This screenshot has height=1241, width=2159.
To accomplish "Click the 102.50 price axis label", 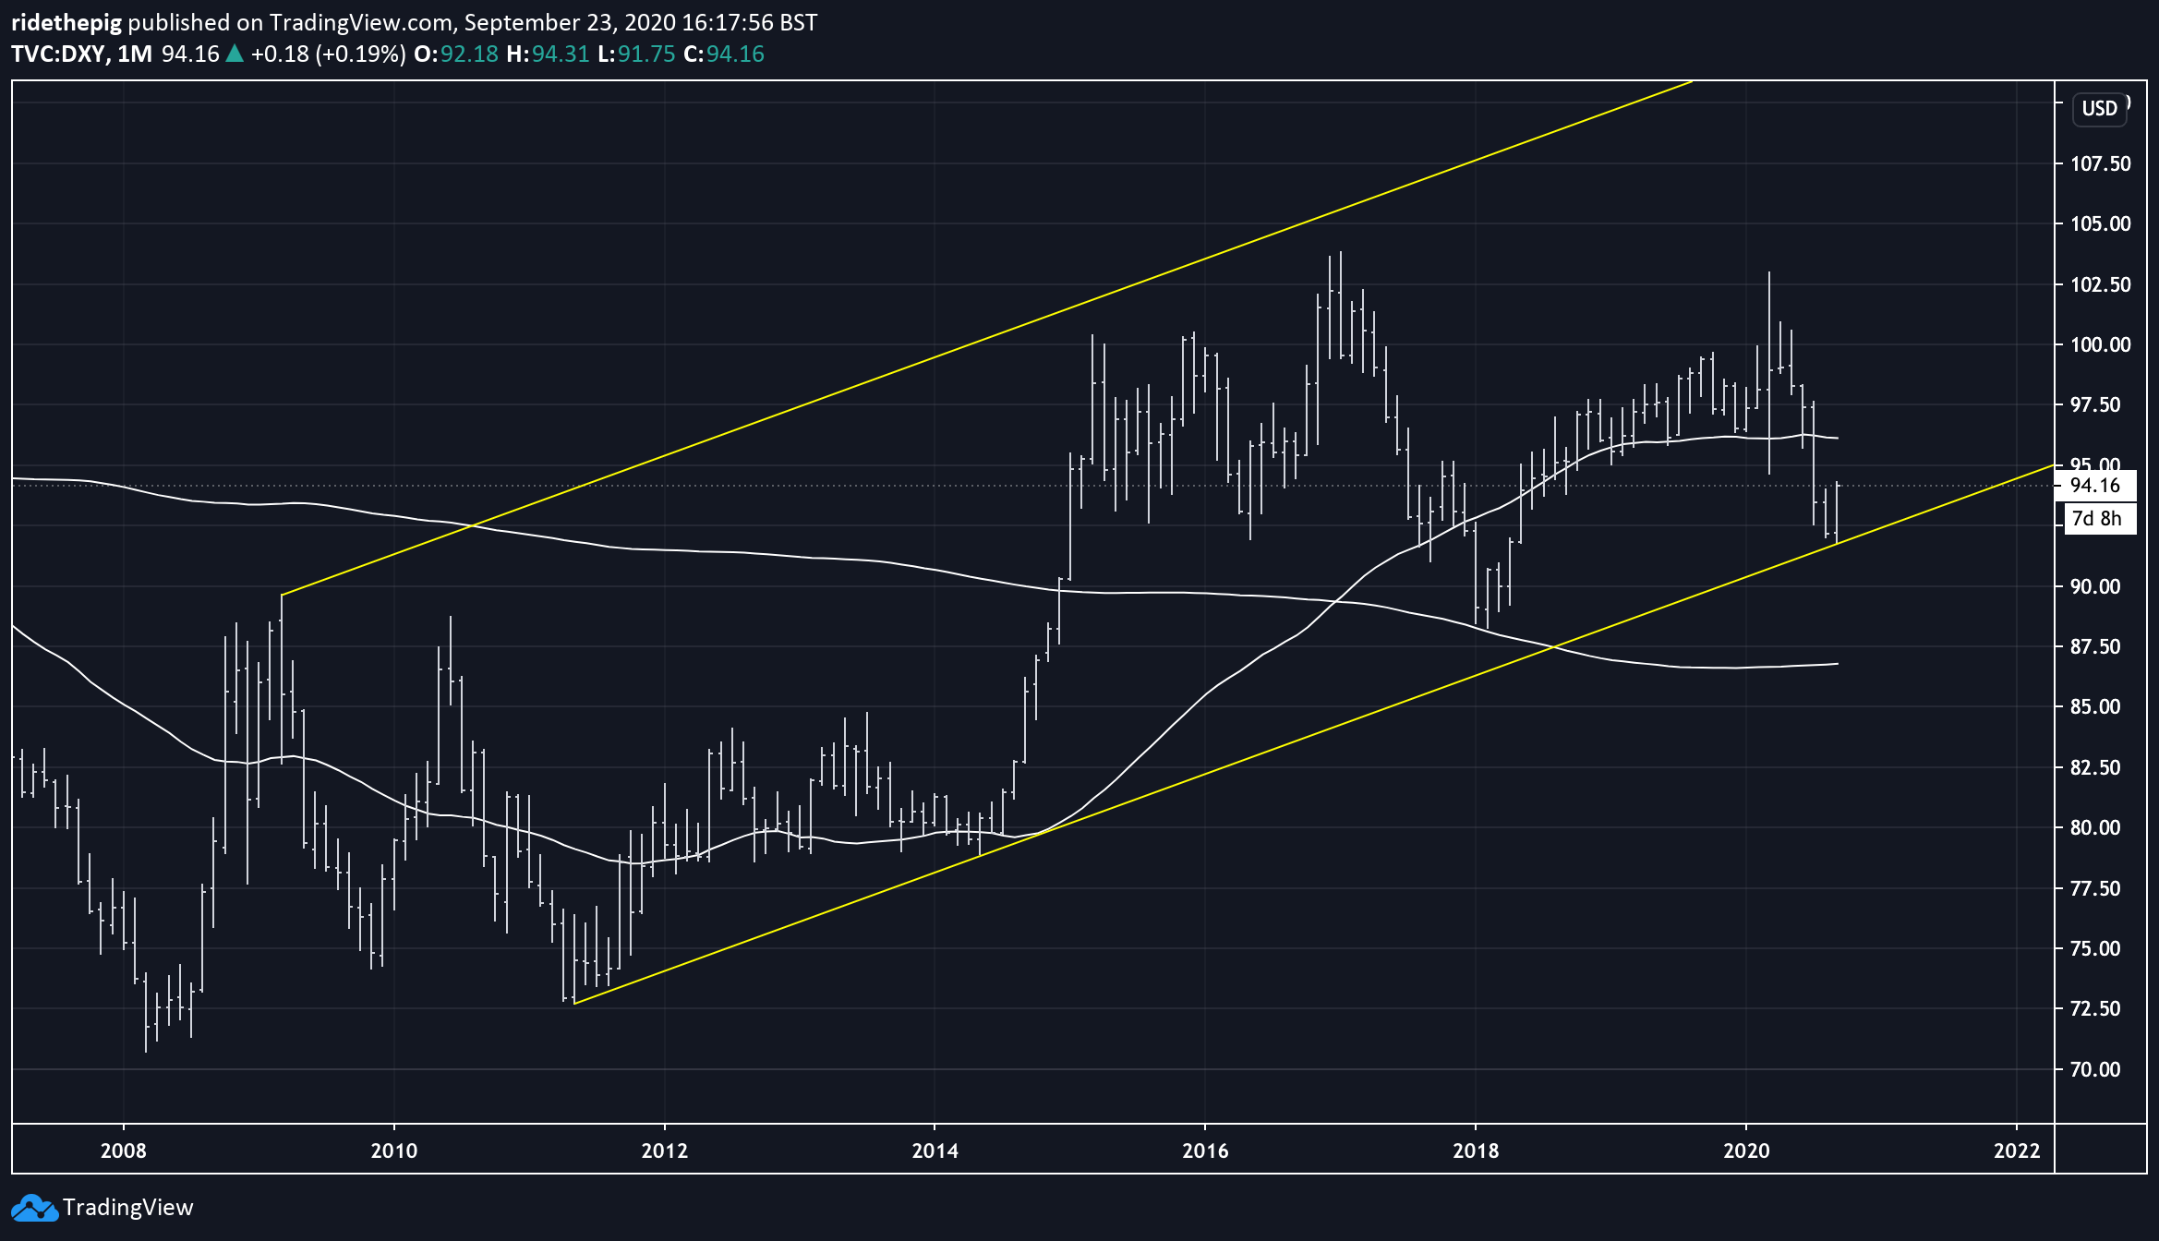I will click(x=2100, y=284).
